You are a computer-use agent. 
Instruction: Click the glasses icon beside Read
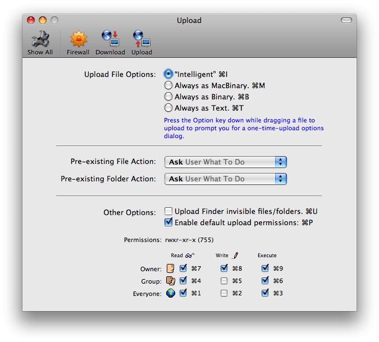click(x=190, y=256)
